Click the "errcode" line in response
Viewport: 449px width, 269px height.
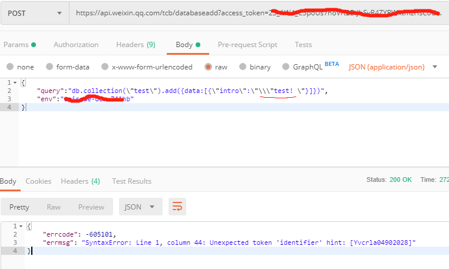coord(80,234)
